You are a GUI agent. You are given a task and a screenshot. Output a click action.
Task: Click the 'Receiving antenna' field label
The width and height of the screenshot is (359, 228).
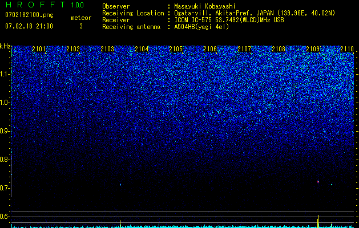point(131,27)
